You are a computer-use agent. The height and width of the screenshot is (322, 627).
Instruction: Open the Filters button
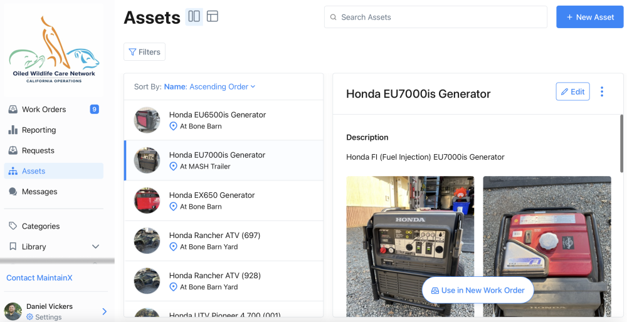tap(144, 52)
